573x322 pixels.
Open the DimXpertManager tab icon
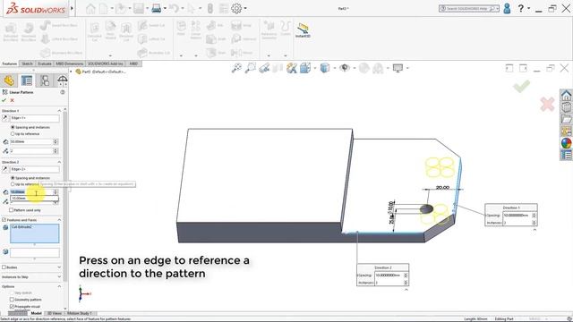click(62, 80)
